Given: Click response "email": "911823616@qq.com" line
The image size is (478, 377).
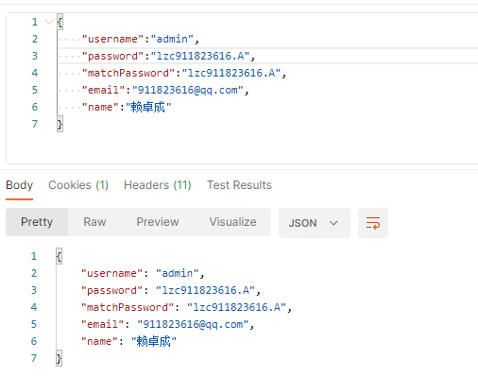Looking at the screenshot, I should click(167, 324).
